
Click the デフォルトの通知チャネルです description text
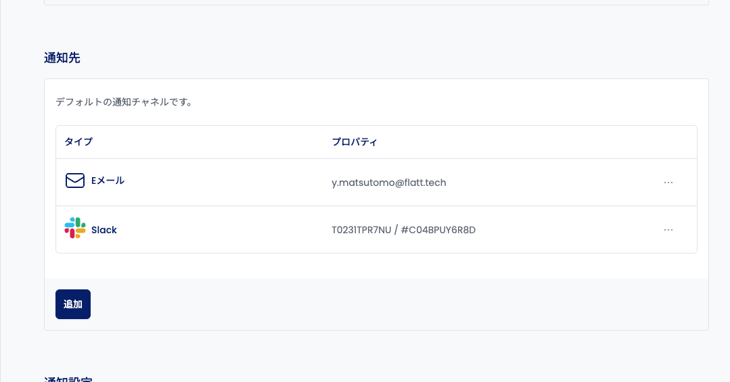tap(124, 103)
